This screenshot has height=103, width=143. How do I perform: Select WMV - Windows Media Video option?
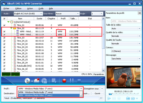click(x=49, y=95)
